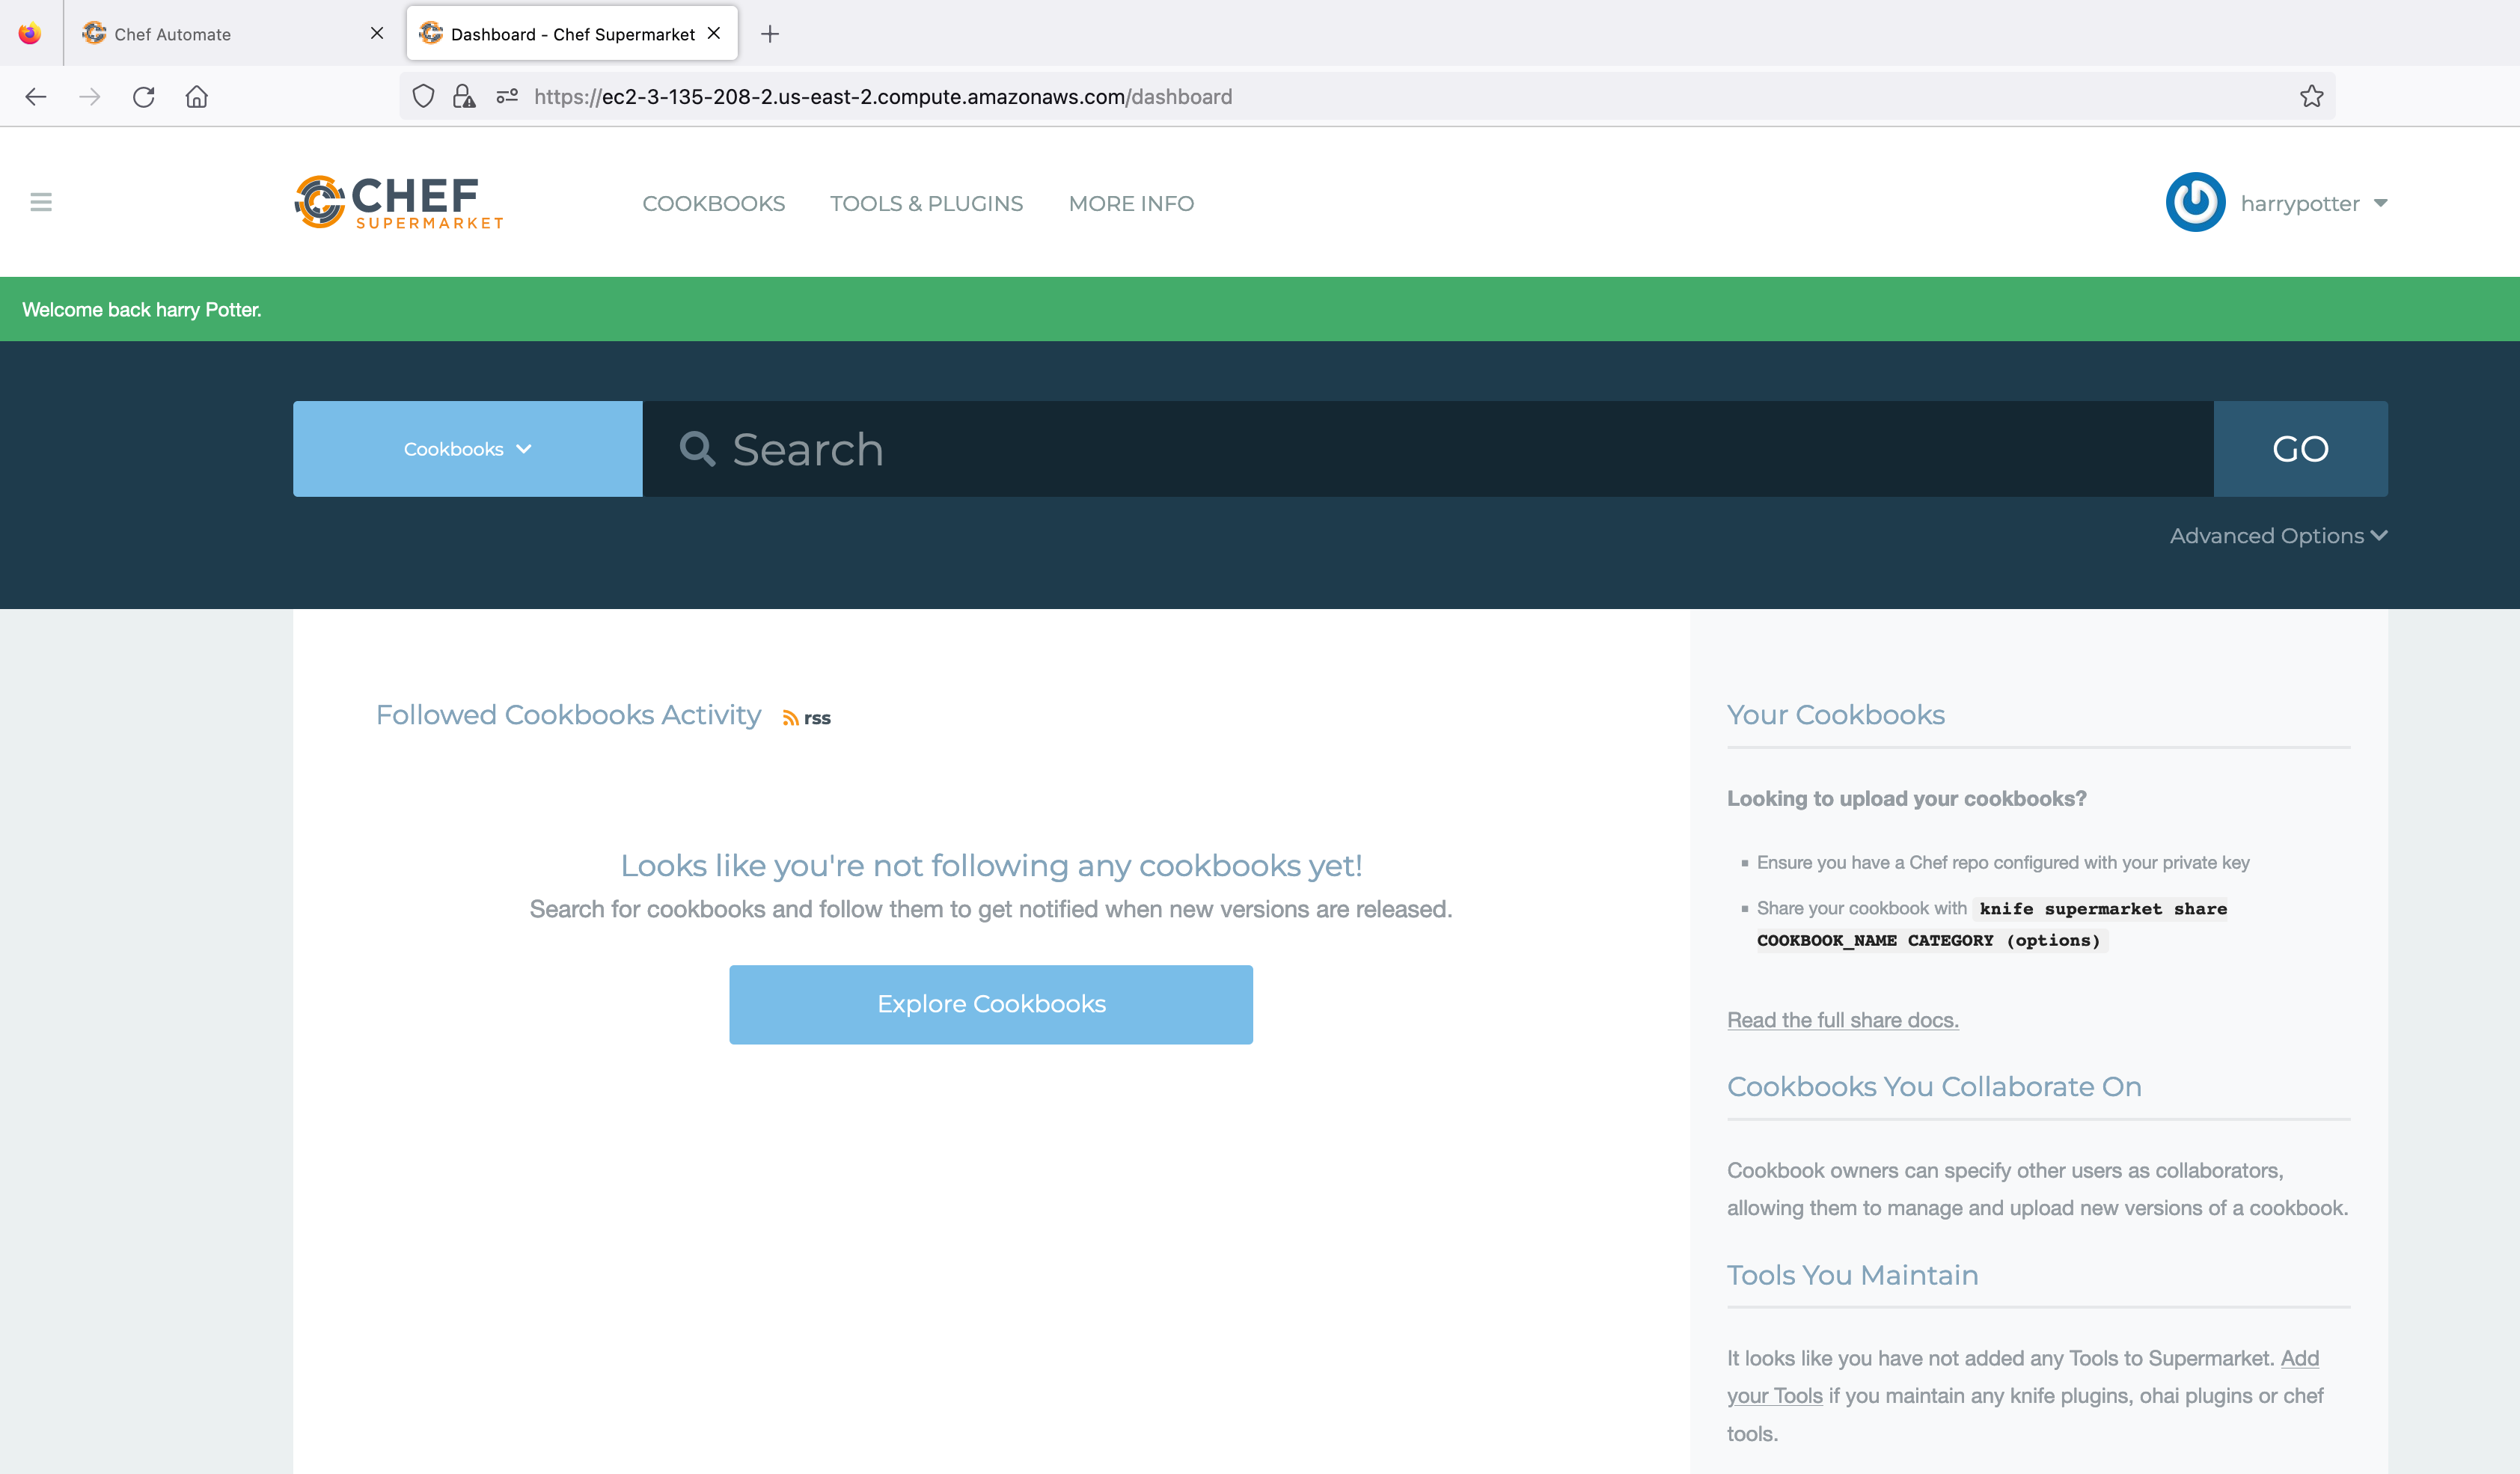The height and width of the screenshot is (1474, 2520).
Task: Bookmark this page with star icon
Action: (2311, 97)
